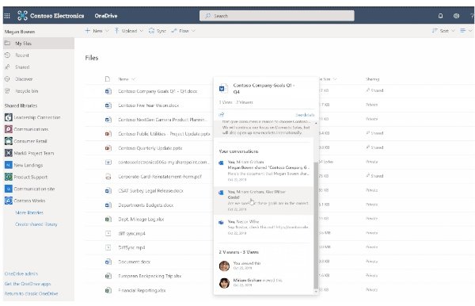Click video icon beside DiffSync.mp4
475x306 pixels.
[108, 247]
